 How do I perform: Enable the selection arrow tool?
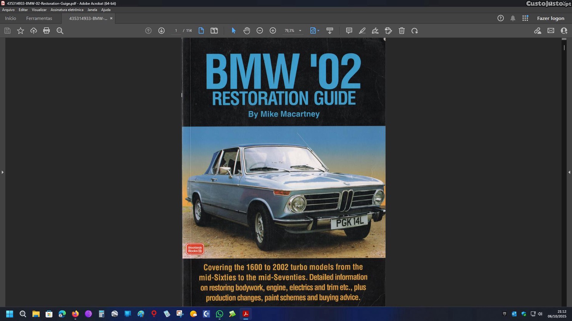(233, 31)
